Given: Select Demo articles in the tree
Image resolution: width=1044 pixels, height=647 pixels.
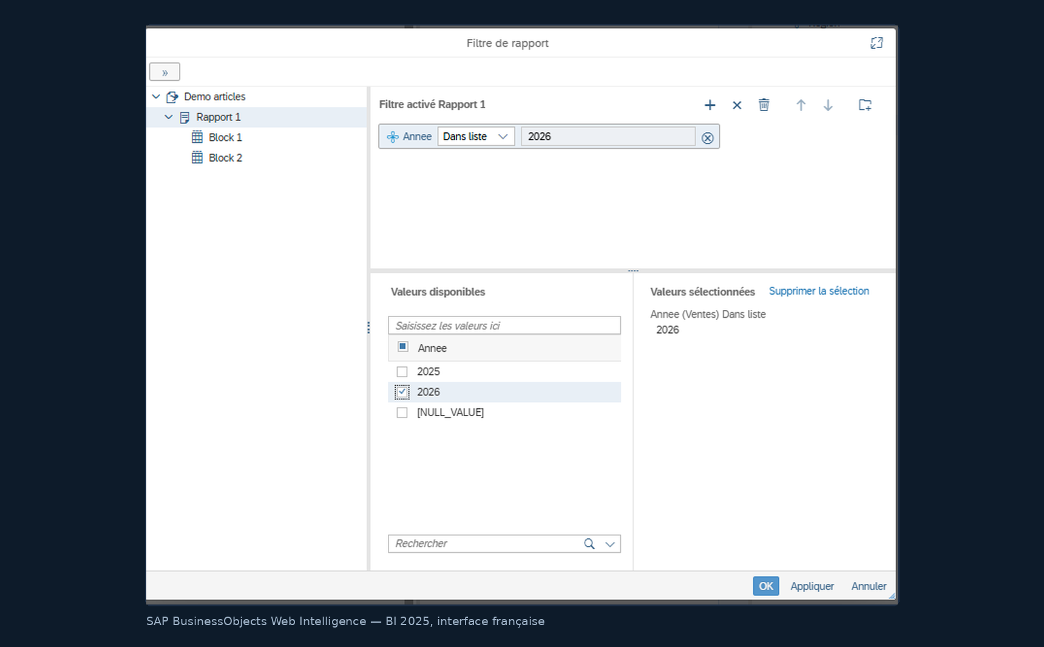Looking at the screenshot, I should tap(215, 97).
